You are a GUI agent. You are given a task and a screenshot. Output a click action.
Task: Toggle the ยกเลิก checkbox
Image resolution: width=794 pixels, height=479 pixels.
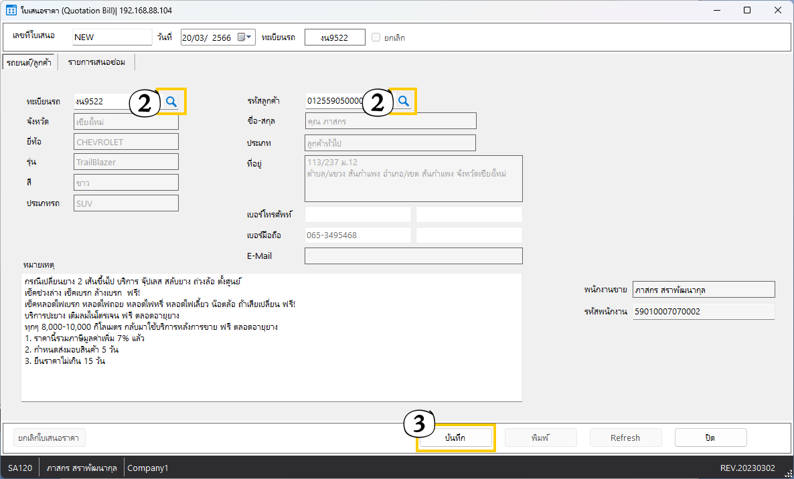(376, 37)
